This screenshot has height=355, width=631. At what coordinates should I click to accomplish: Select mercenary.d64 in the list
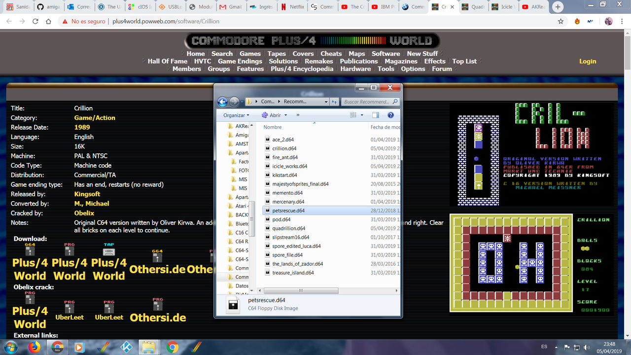(x=288, y=202)
